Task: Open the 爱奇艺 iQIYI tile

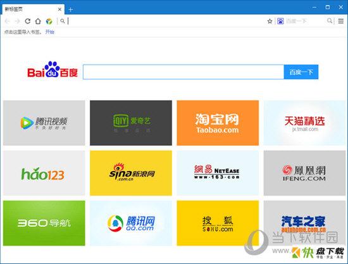Action: (131, 123)
